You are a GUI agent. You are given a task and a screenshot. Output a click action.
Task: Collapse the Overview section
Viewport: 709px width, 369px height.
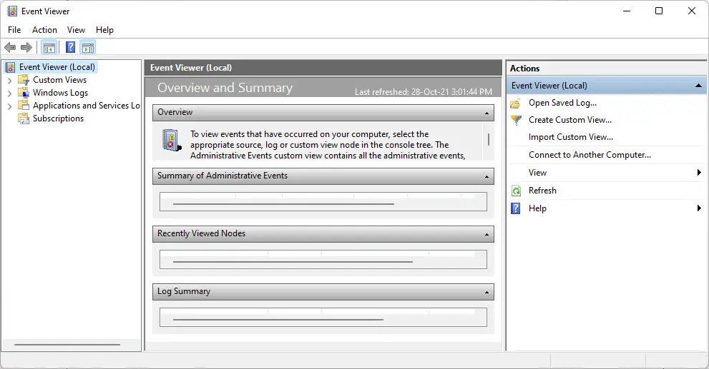coord(486,113)
